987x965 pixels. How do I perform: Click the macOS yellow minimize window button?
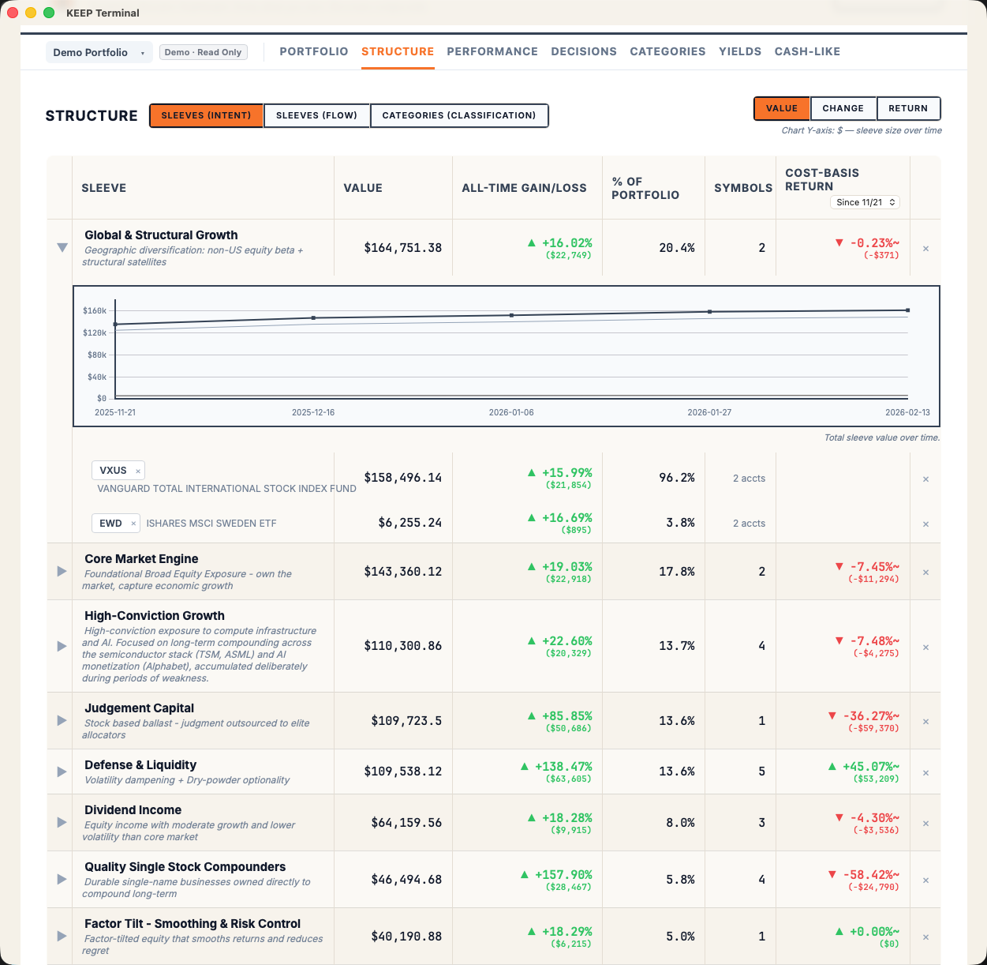(x=31, y=13)
